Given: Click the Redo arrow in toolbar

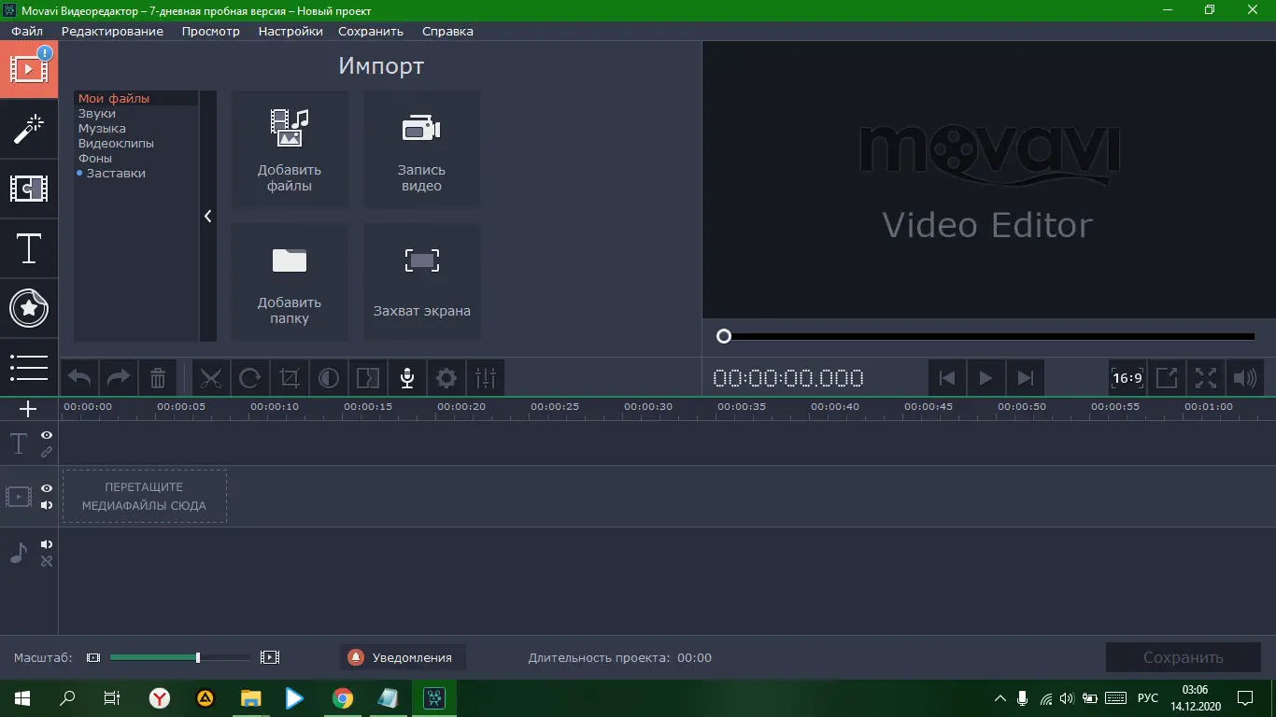Looking at the screenshot, I should click(119, 378).
